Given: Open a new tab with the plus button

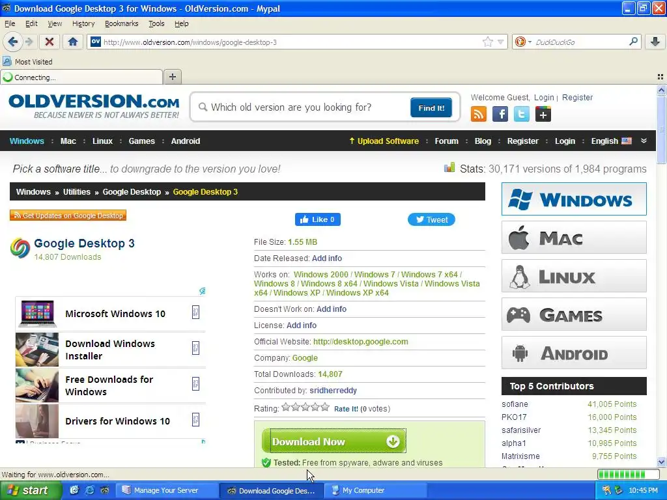Looking at the screenshot, I should 172,77.
